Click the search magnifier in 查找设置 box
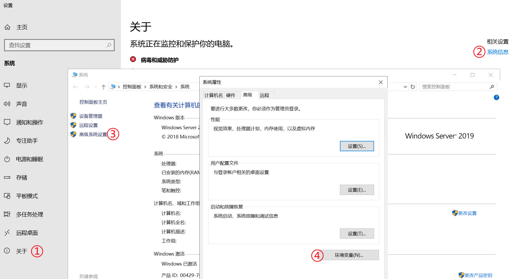522x279 pixels. click(109, 45)
